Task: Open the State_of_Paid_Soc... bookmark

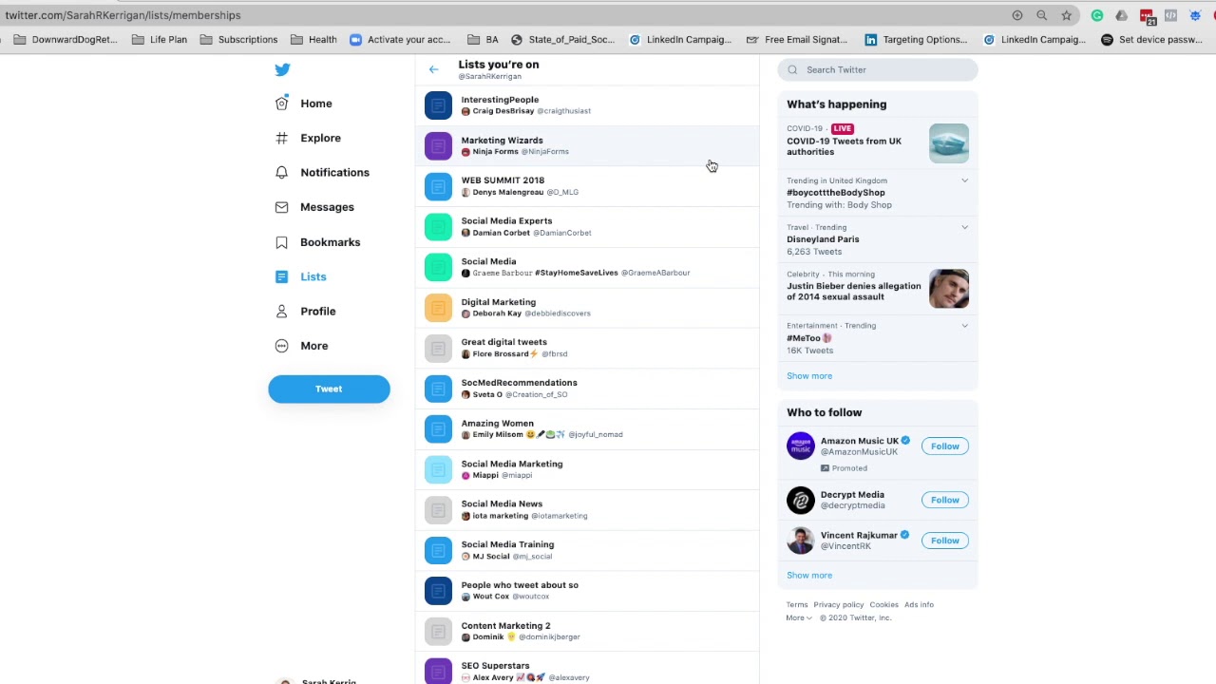Action: pos(562,40)
